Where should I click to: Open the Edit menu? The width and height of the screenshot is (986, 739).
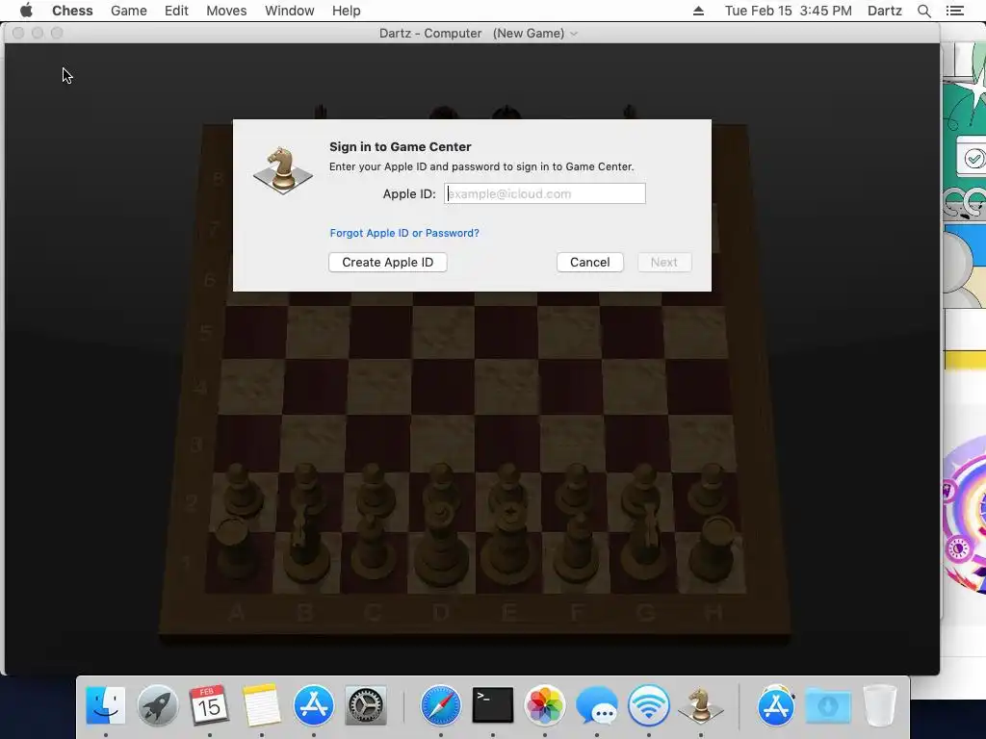pos(176,11)
